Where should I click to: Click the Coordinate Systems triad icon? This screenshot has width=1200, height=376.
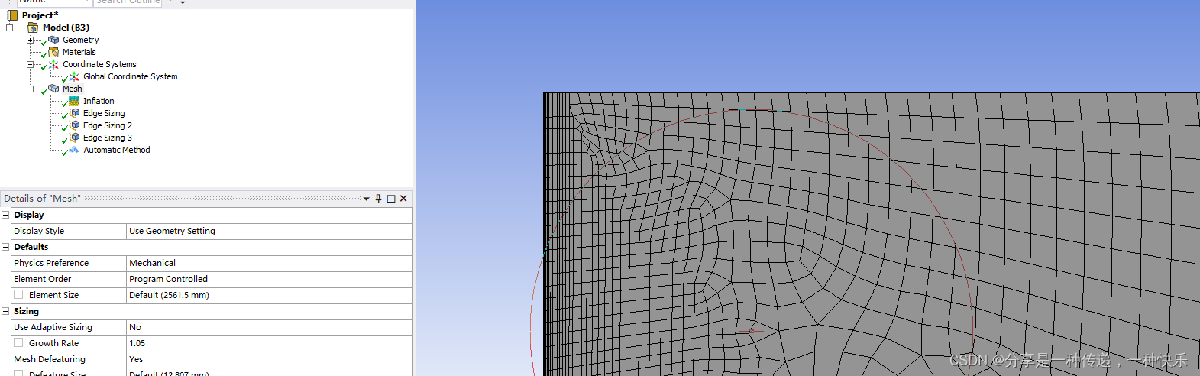click(53, 64)
